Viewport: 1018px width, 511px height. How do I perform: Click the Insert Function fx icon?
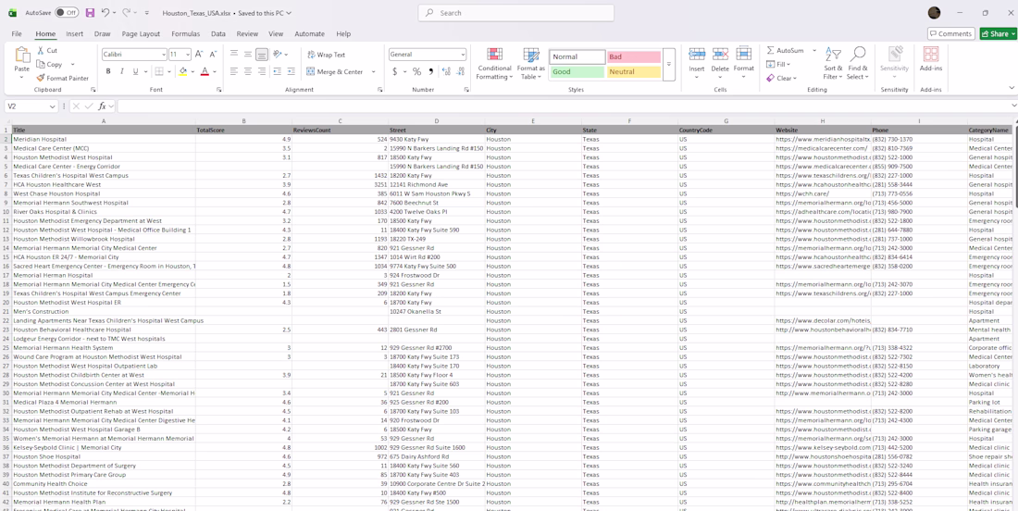[x=103, y=106]
